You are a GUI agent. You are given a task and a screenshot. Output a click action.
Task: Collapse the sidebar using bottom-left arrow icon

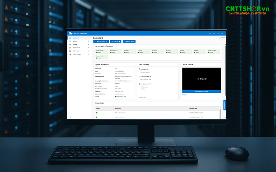[x=70, y=117]
